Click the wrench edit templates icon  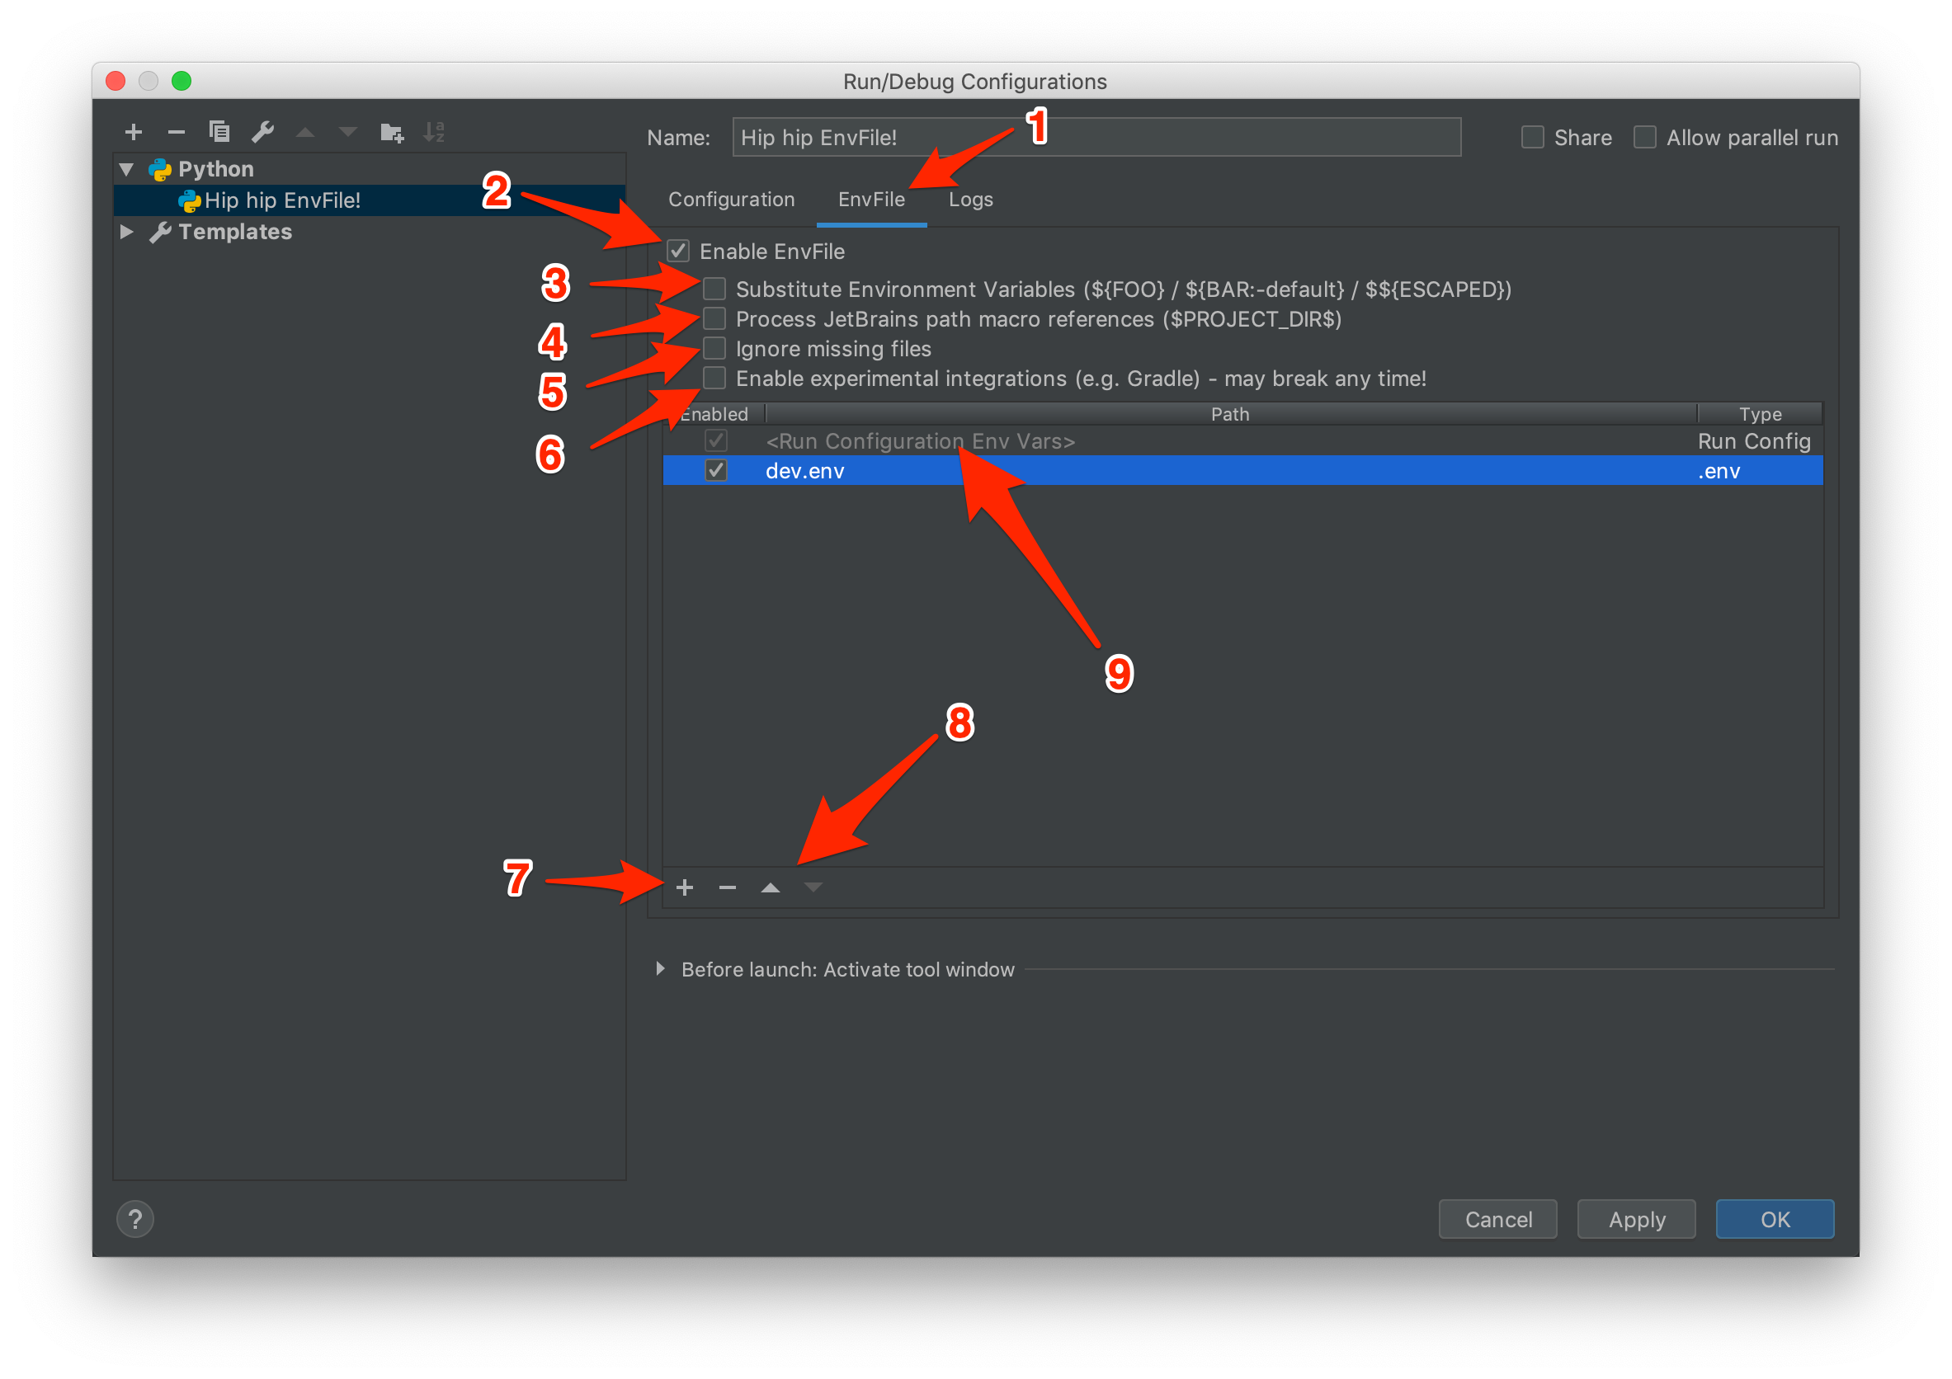click(x=262, y=132)
